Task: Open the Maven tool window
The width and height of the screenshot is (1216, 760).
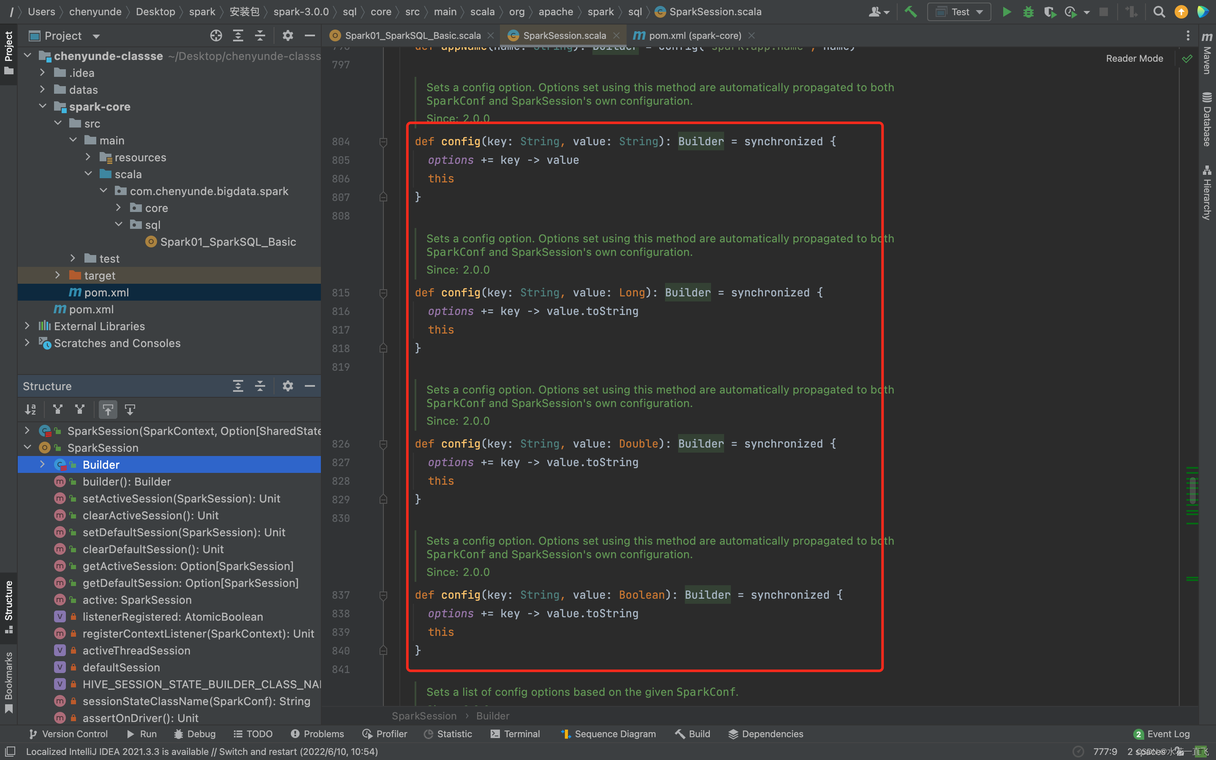Action: (1207, 53)
